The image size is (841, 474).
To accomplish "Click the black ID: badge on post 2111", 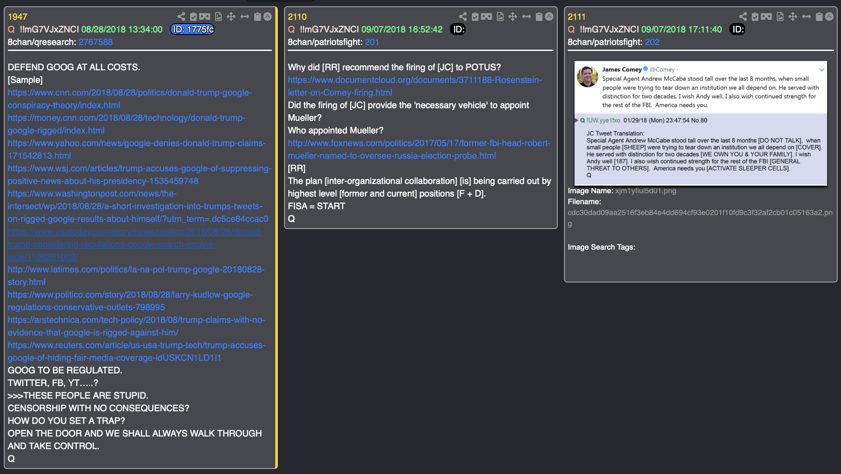I will click(737, 29).
